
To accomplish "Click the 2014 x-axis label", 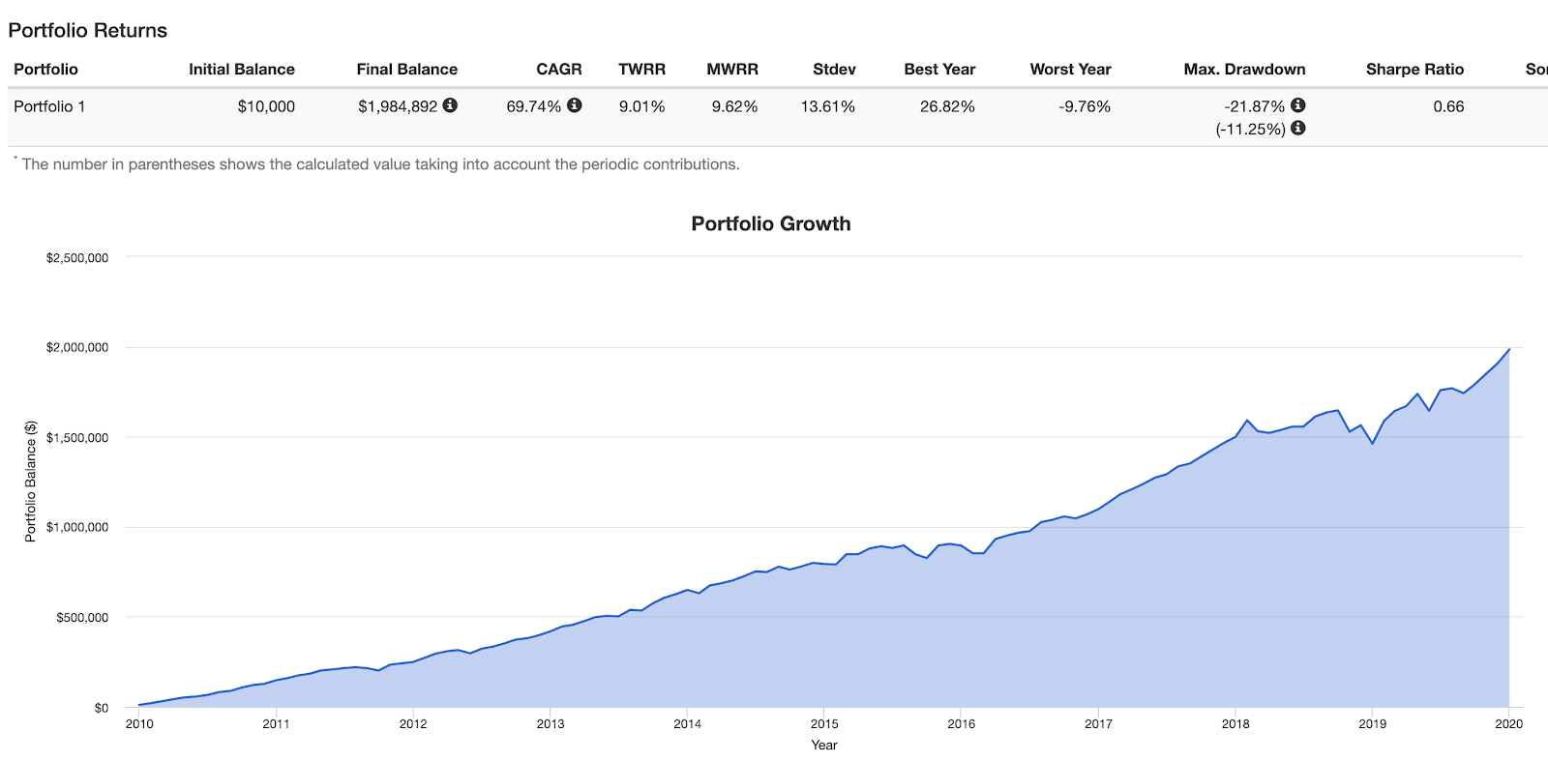I will (x=687, y=723).
